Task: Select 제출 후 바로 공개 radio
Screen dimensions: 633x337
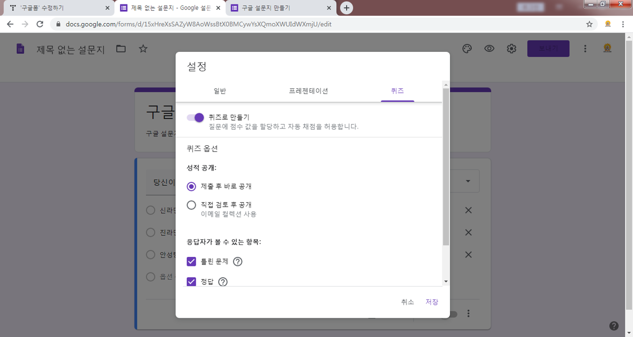Action: click(191, 186)
